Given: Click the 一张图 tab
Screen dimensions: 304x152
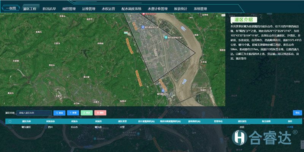Looking at the screenshot, I should tap(10, 8).
